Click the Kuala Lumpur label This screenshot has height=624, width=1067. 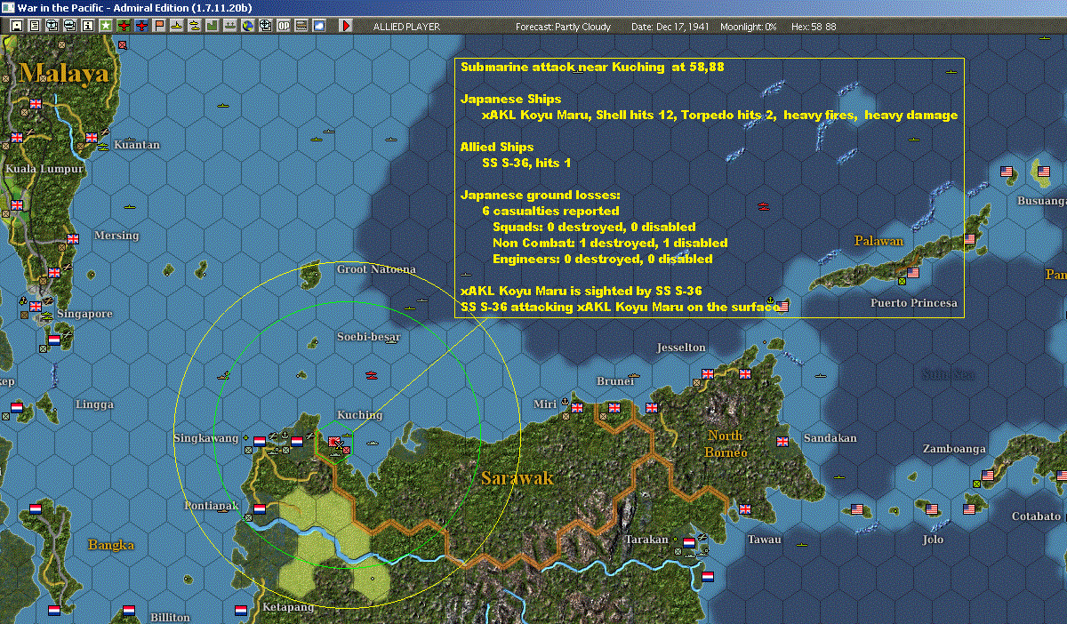tap(44, 168)
